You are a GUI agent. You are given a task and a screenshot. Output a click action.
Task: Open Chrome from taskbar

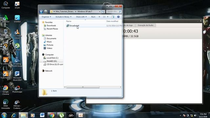click(52, 115)
